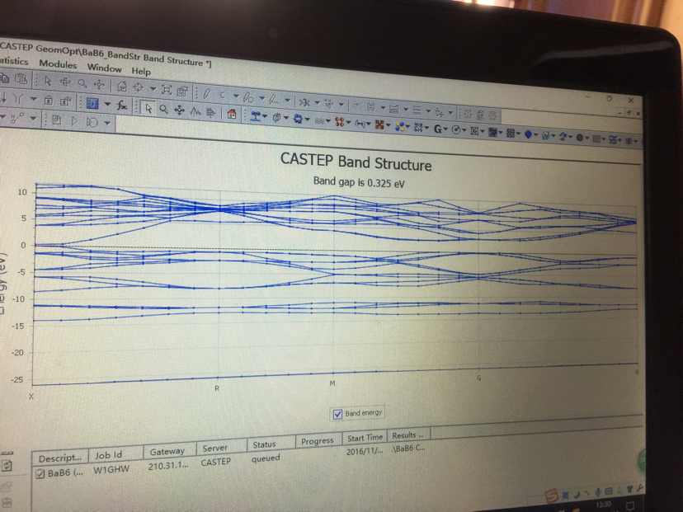Toggle the Band energy checkbox
The width and height of the screenshot is (683, 512).
tap(337, 414)
